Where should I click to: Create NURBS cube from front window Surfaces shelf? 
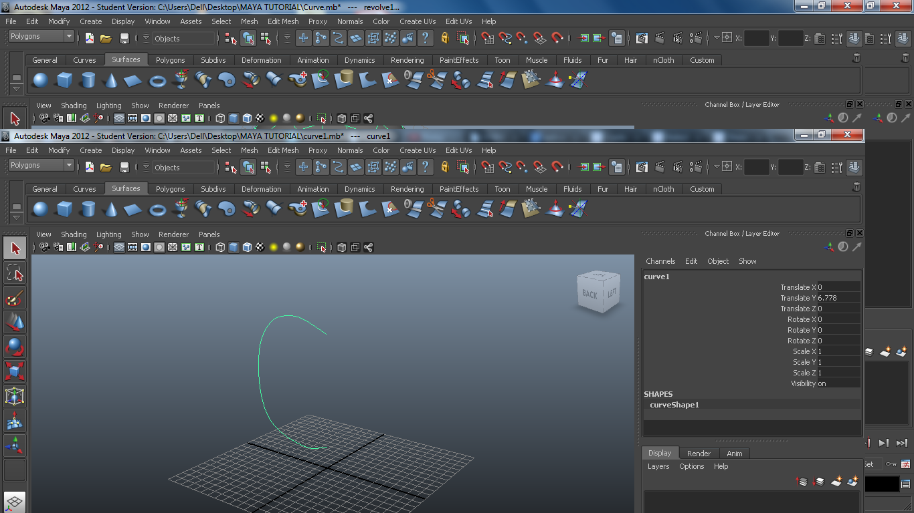tap(64, 210)
